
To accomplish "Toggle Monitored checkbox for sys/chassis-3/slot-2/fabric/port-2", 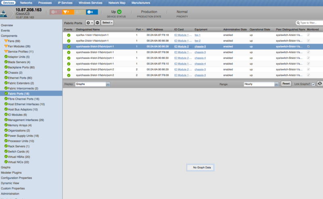I will 308,69.
